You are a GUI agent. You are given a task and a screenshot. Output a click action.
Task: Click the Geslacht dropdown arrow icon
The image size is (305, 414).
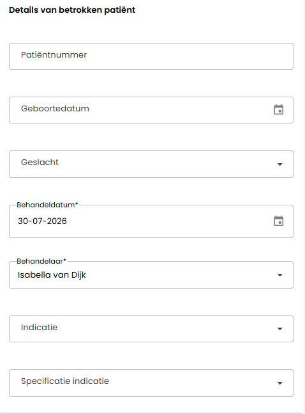pyautogui.click(x=279, y=164)
